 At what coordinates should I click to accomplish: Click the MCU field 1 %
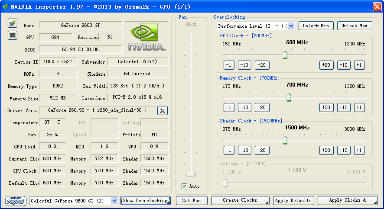pos(104,146)
